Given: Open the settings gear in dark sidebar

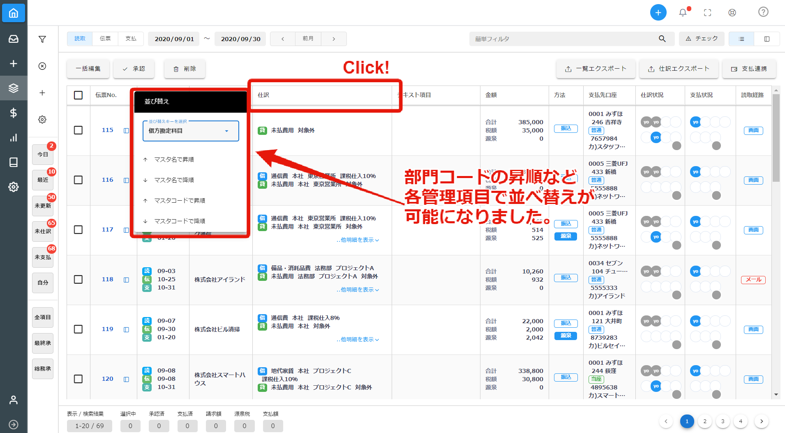Looking at the screenshot, I should click(x=14, y=187).
